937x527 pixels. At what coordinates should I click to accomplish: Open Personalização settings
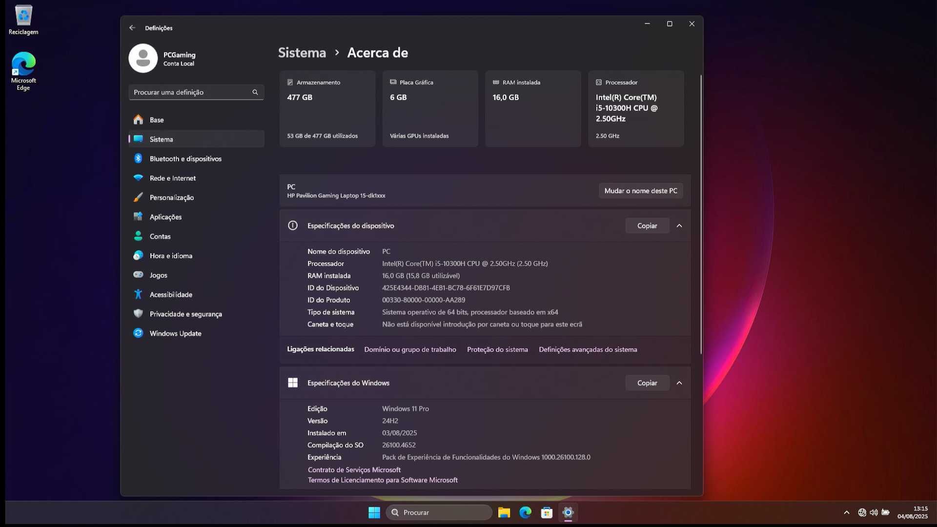(x=196, y=198)
